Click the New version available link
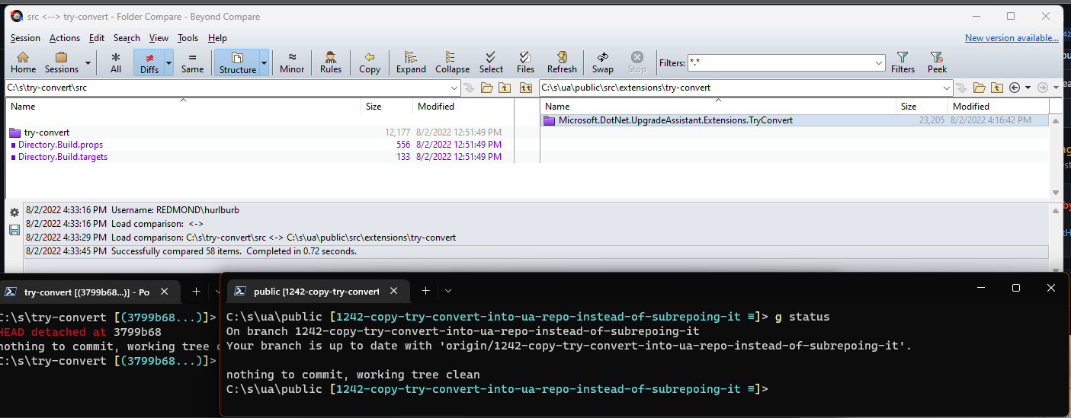 tap(1012, 38)
